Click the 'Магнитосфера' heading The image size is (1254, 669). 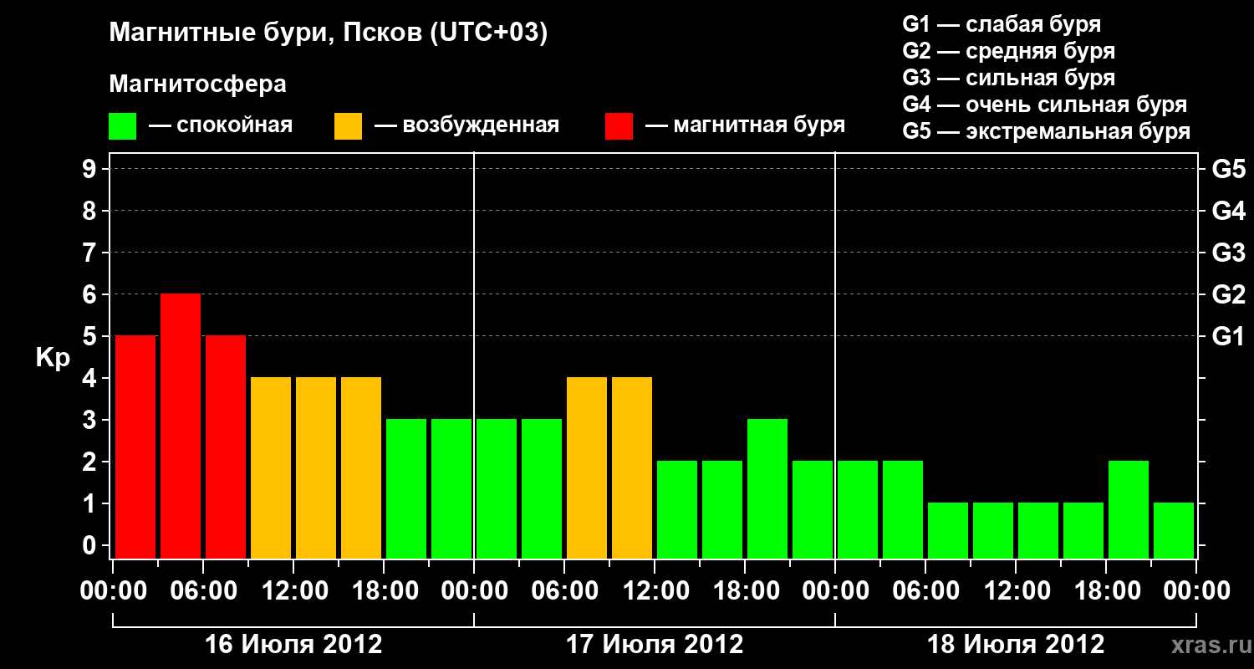197,84
